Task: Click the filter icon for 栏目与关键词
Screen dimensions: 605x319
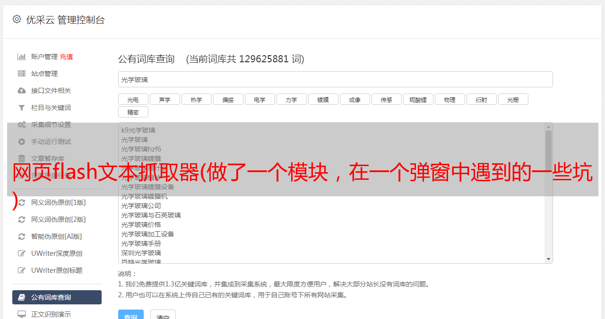Action: coord(22,108)
